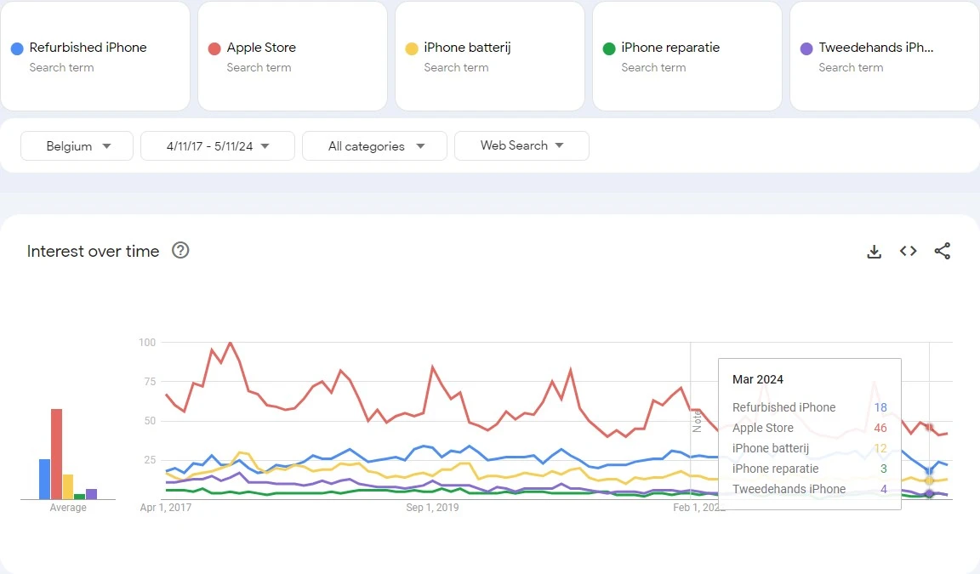The image size is (980, 574).
Task: Edit the Refurbished iPhone search term
Action: click(x=88, y=48)
